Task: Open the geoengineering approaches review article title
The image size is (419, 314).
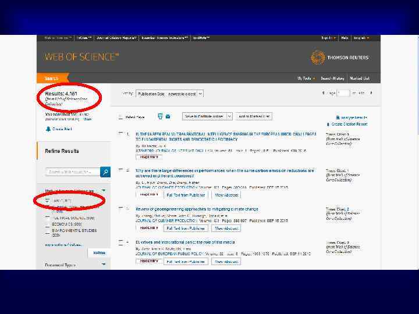Action: click(x=197, y=209)
